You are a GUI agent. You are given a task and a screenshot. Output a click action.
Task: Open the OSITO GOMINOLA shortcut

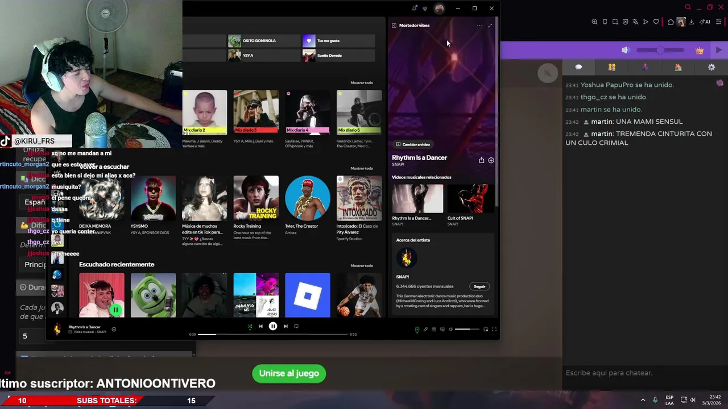[x=263, y=41]
